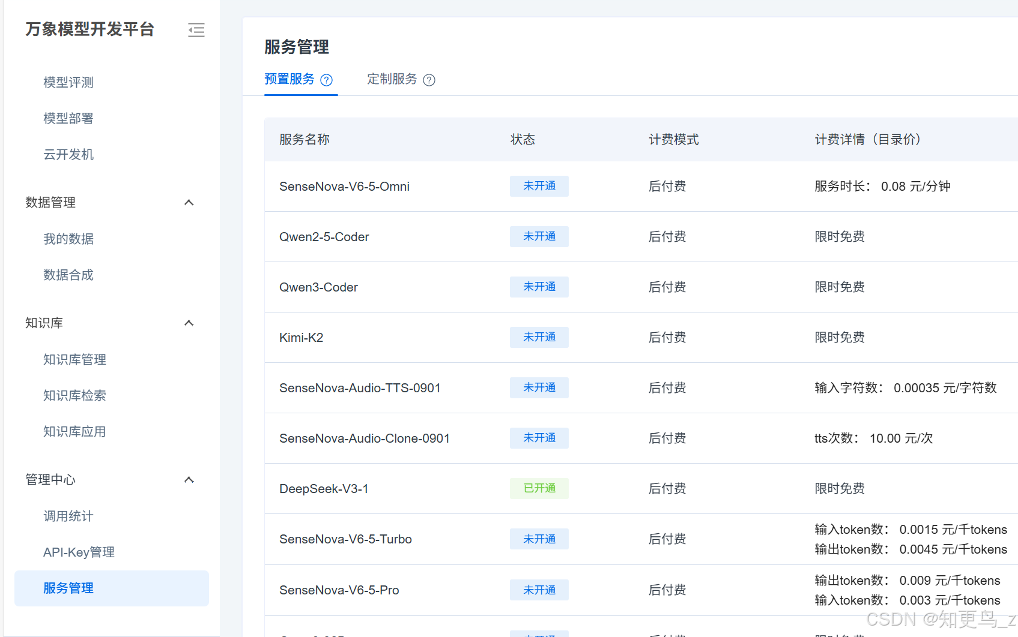Click 未开通 status tag for SenseNova-V6-5-Turbo

point(539,539)
